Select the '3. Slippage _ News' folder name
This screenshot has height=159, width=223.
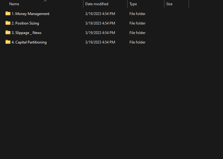coord(26,33)
